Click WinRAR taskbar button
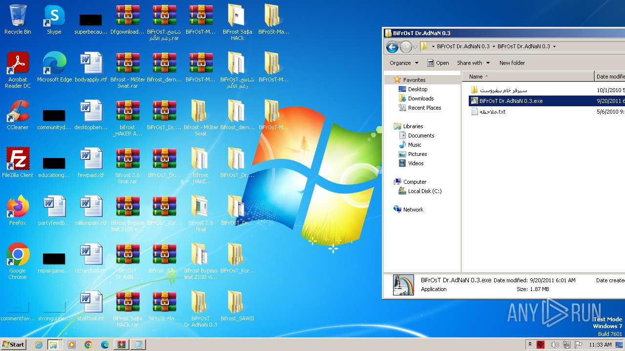The image size is (625, 351). click(x=122, y=345)
